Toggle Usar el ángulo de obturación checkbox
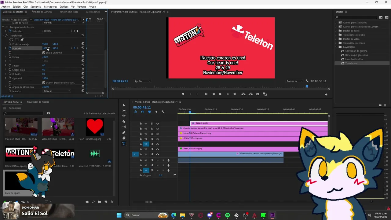The height and width of the screenshot is (220, 391). pos(44,82)
